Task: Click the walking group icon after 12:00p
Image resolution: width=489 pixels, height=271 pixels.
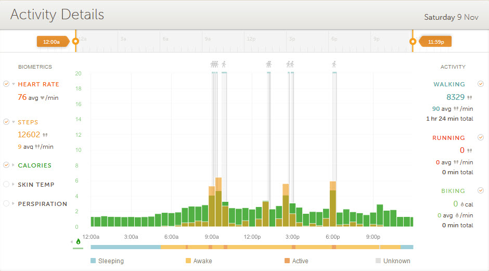Action: [x=269, y=64]
